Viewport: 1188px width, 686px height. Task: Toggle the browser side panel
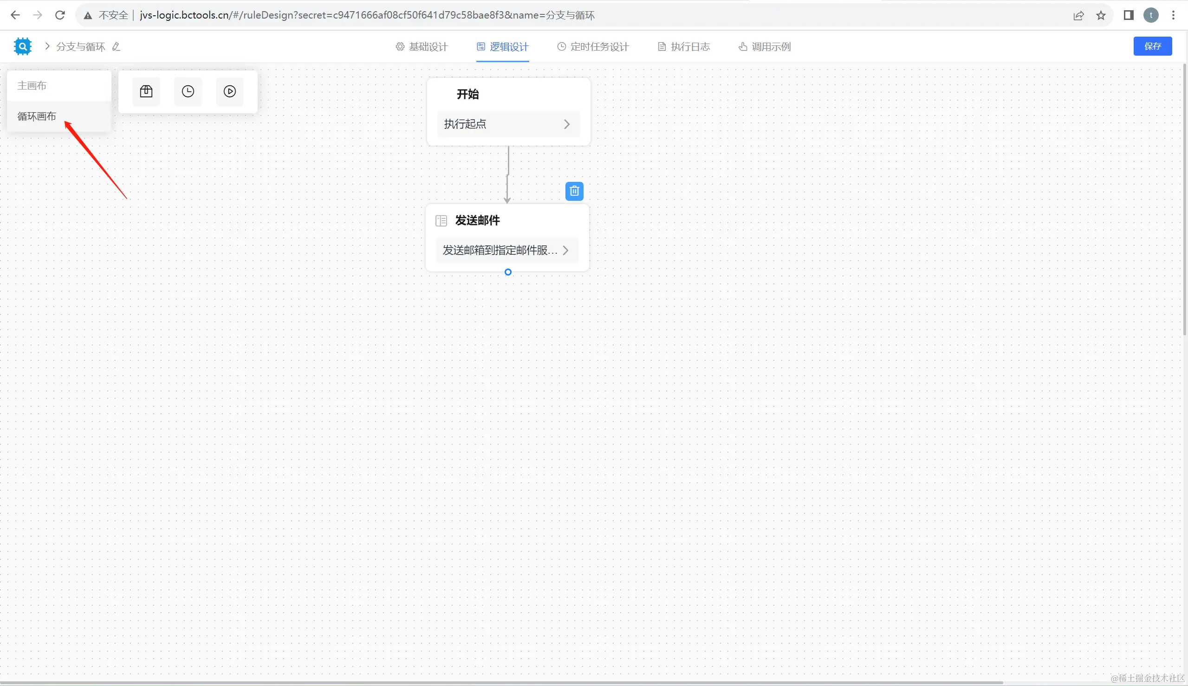pos(1128,16)
